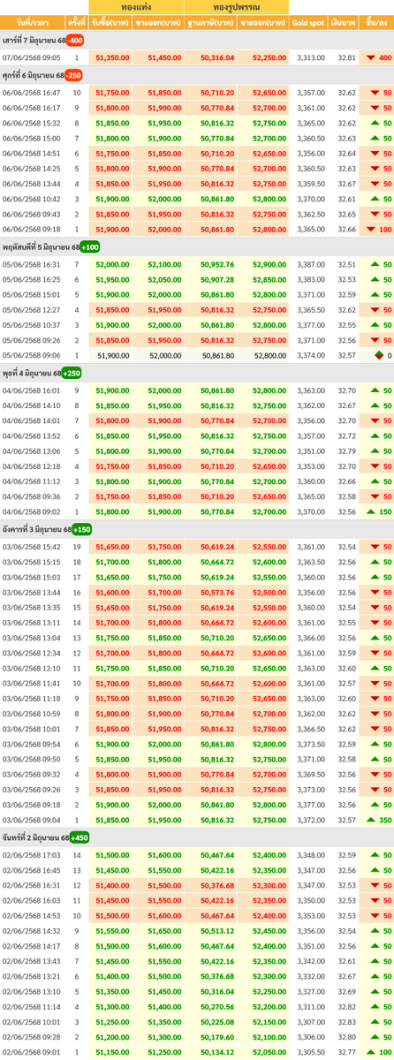The image size is (394, 1060).
Task: Click Gold spot value 3,313.00
Action: [x=311, y=57]
